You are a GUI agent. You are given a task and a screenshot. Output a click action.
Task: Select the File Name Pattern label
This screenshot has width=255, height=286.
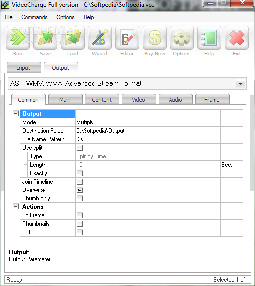43,139
